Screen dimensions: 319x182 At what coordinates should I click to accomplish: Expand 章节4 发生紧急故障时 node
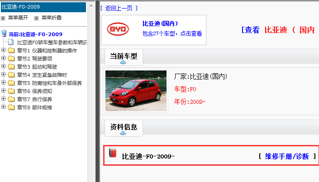click(x=3, y=75)
